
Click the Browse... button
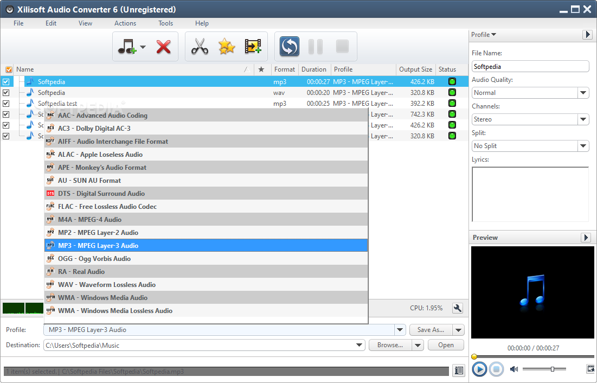pos(390,345)
